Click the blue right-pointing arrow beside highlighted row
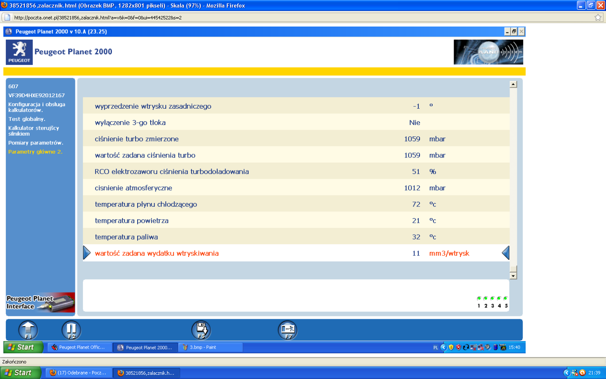 [x=87, y=253]
